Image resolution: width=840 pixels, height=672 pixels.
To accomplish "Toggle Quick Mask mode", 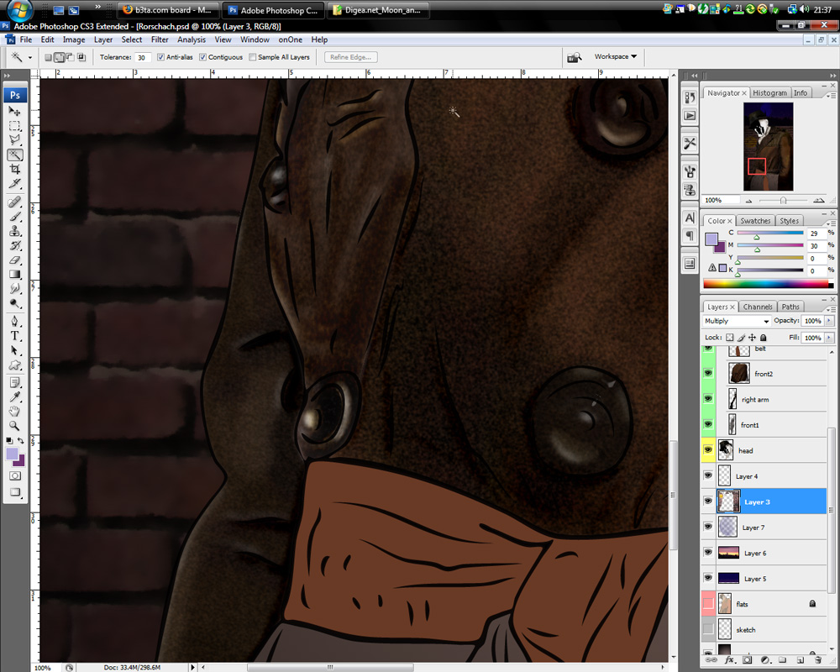I will coord(15,476).
